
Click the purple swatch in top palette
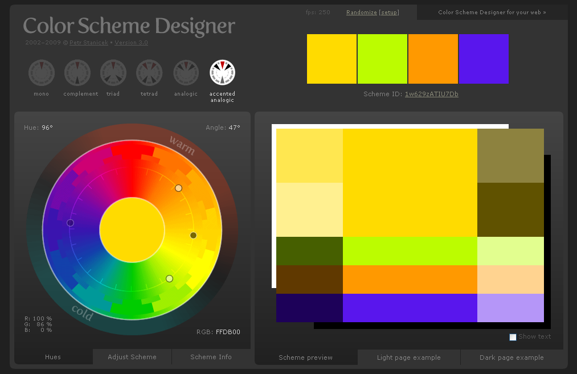pyautogui.click(x=484, y=59)
